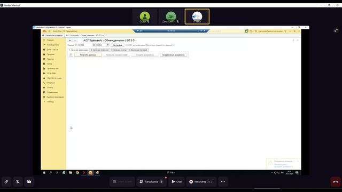Open Покупки section in sidebar
The height and width of the screenshot is (192, 342).
(50, 59)
